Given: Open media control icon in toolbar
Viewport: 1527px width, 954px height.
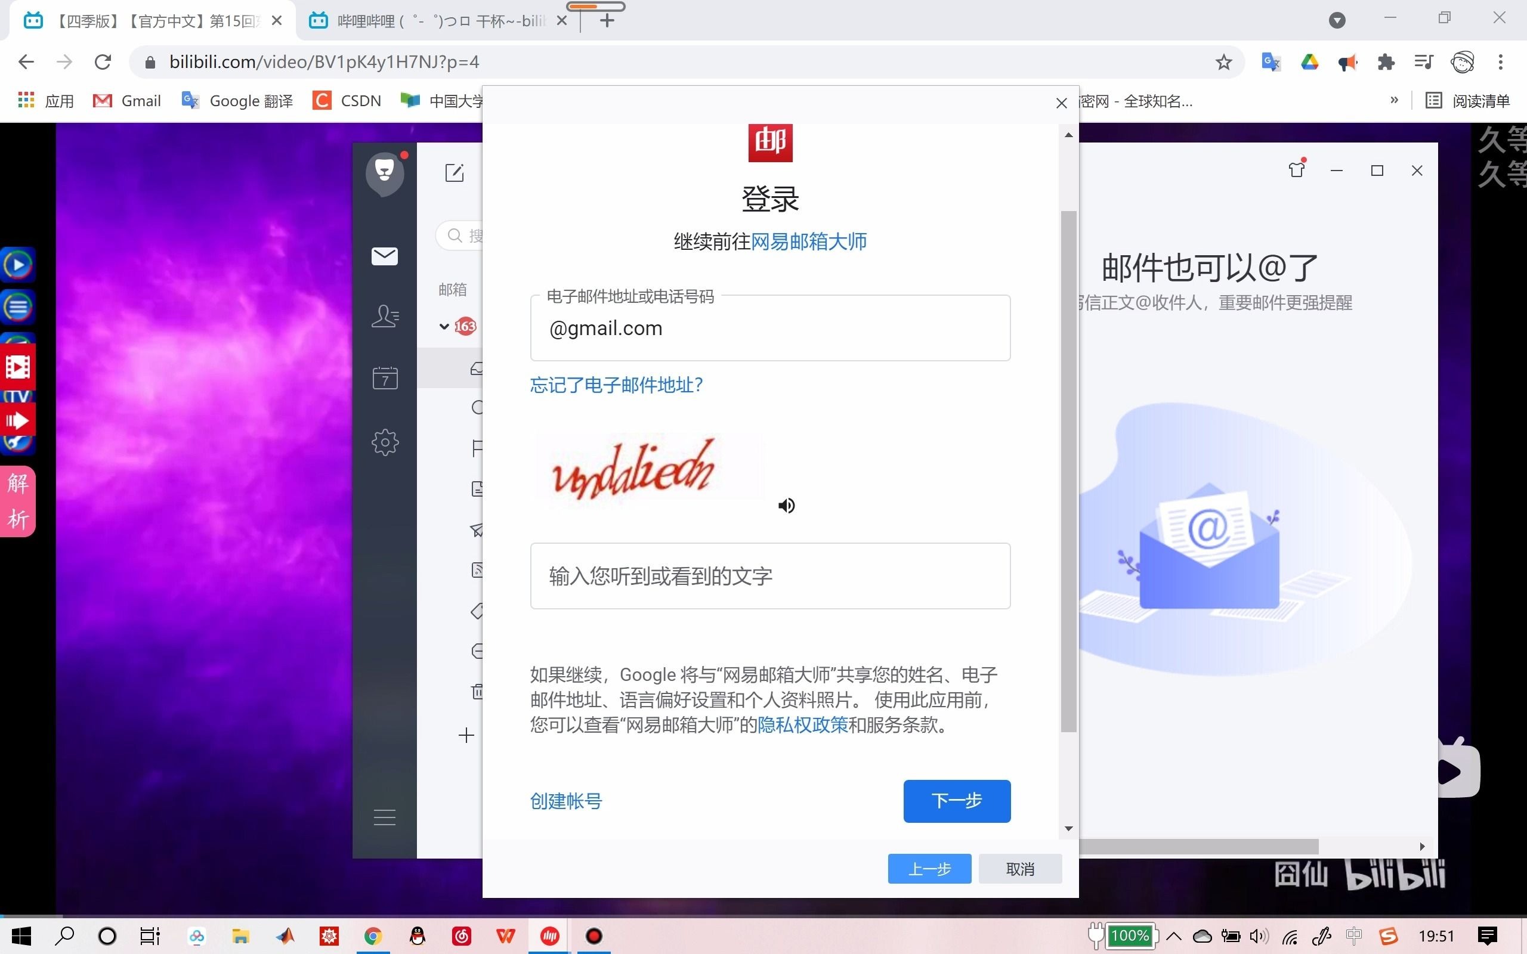Looking at the screenshot, I should click(1424, 62).
